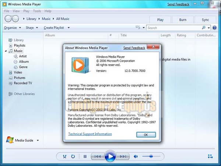Open the Media Guide dropdown arrow
The width and height of the screenshot is (221, 166).
(38, 140)
